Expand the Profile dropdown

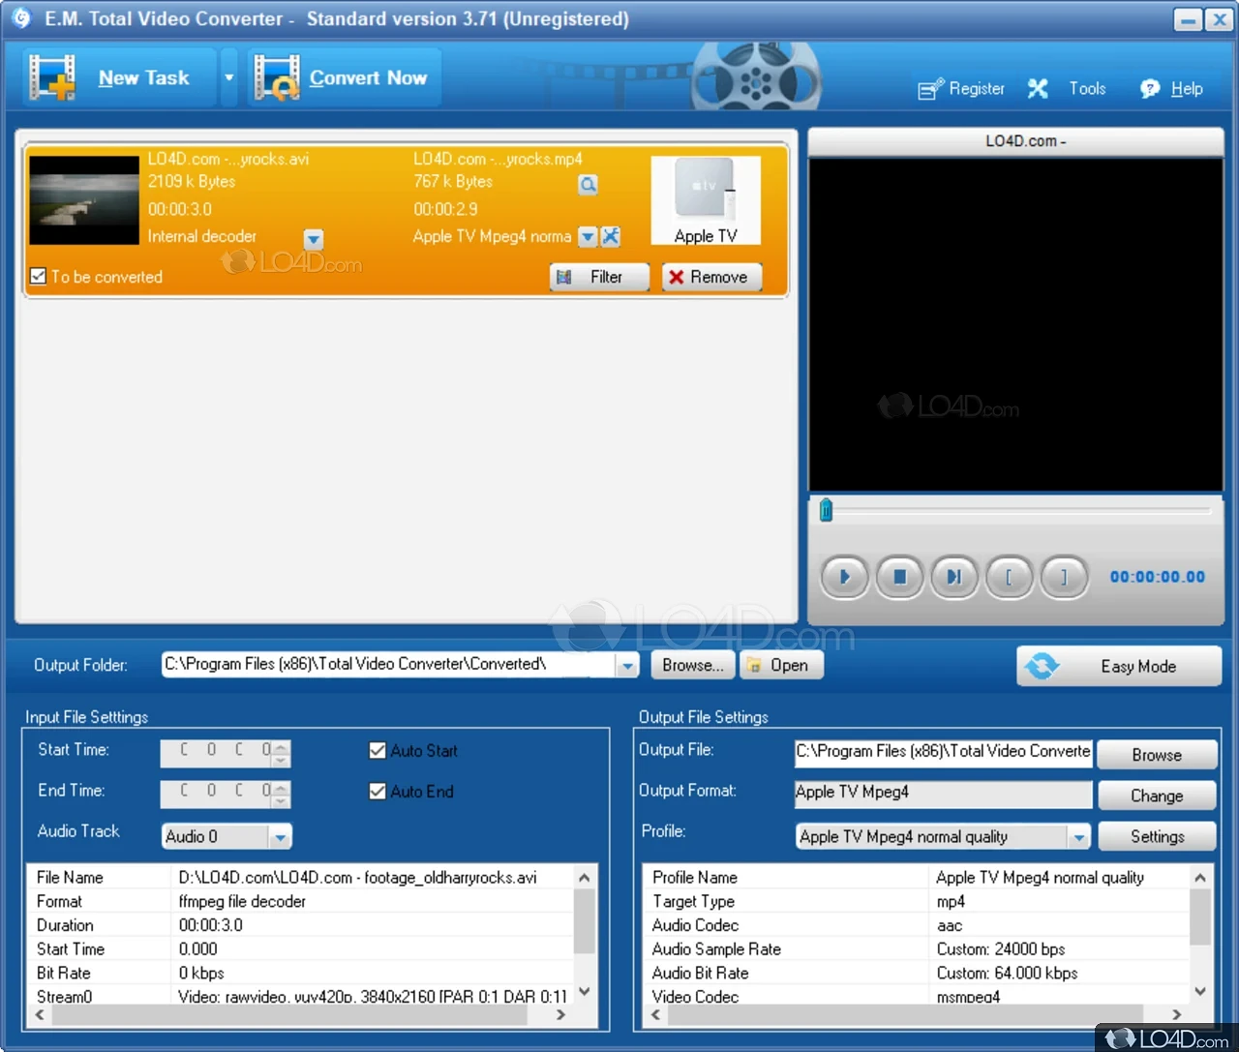1078,837
